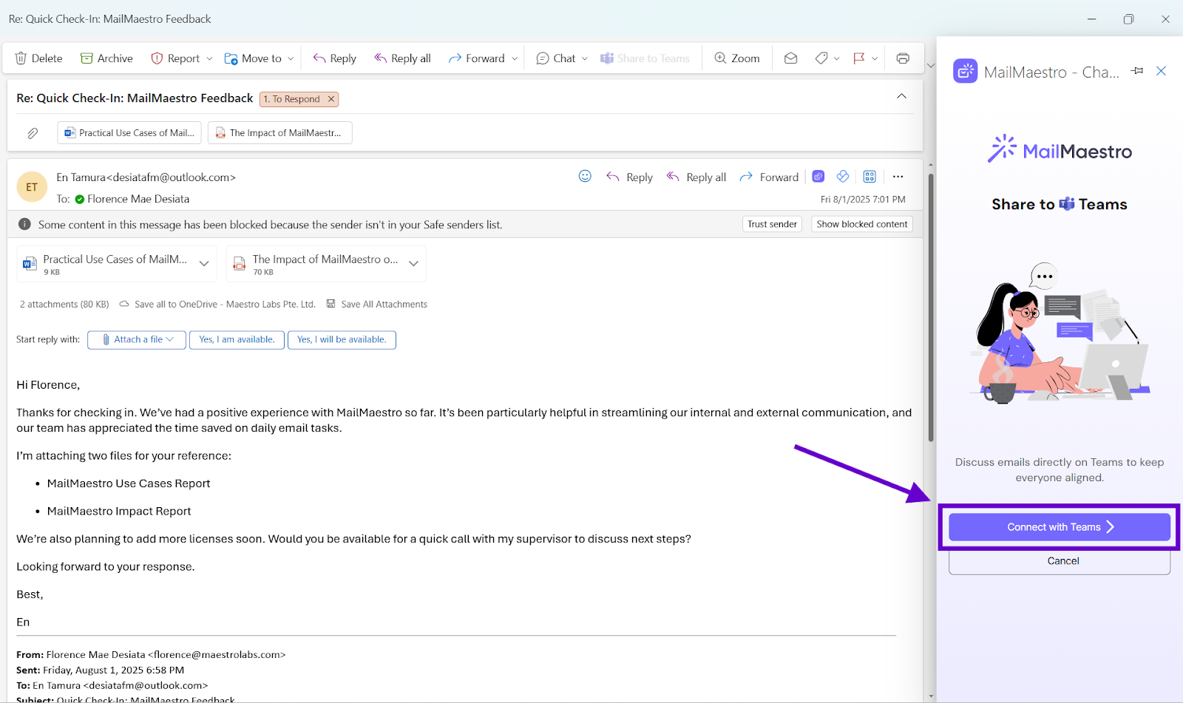1183x703 pixels.
Task: Click Reply in the top toolbar
Action: tap(334, 58)
